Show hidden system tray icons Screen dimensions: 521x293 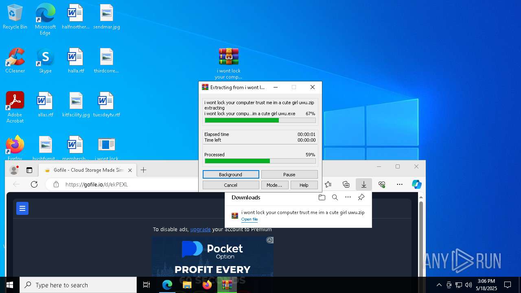click(439, 285)
